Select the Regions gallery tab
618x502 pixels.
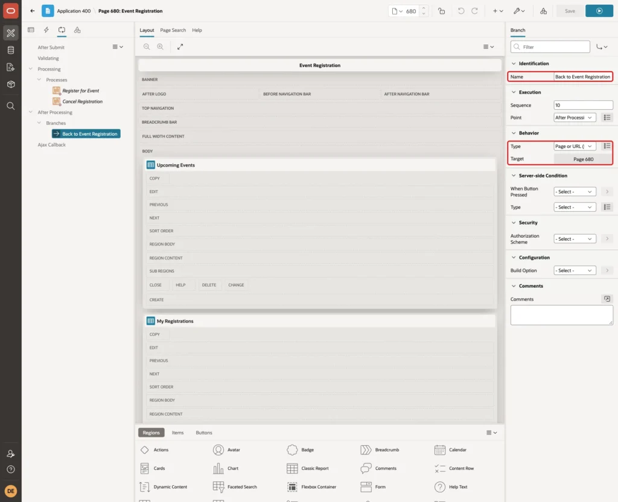(151, 433)
